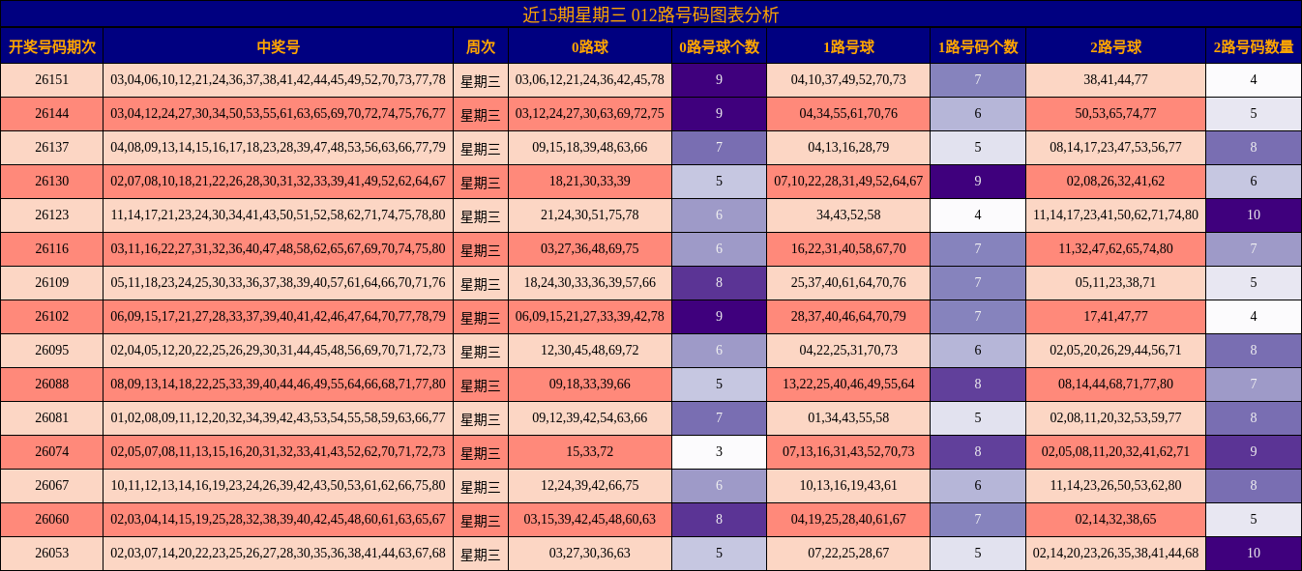Click 2路 count 4 in row 26102

tap(1254, 317)
